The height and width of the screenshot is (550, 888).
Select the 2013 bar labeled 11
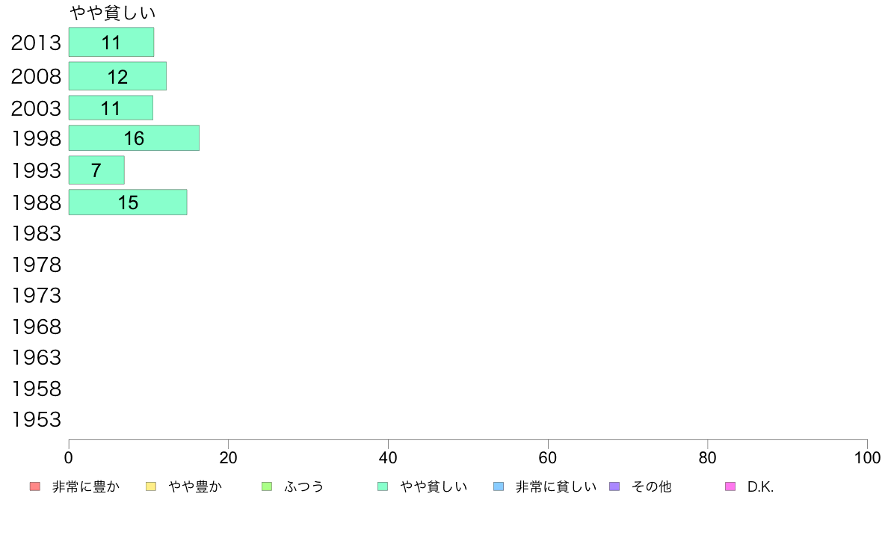[x=111, y=42]
